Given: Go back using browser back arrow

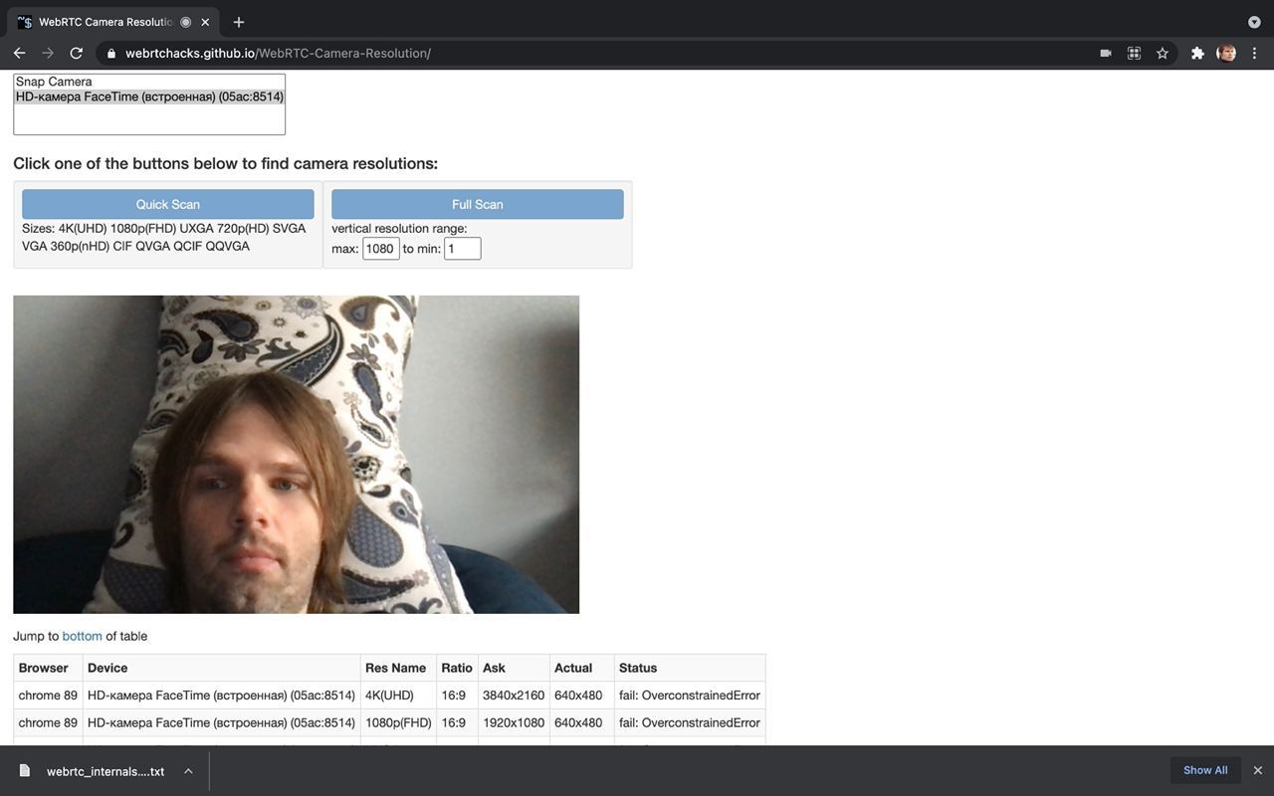Looking at the screenshot, I should (x=19, y=53).
